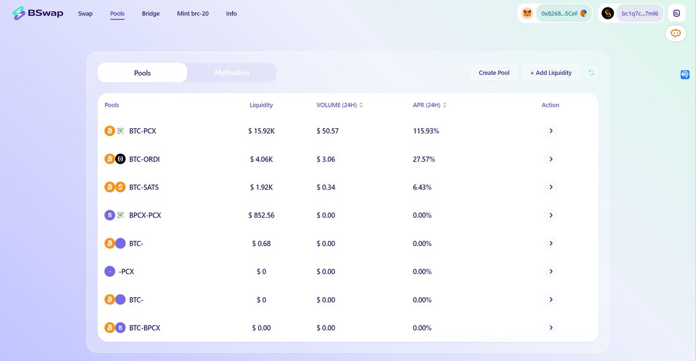
Task: Open the black Bitcoin wallet avatar icon
Action: click(607, 13)
